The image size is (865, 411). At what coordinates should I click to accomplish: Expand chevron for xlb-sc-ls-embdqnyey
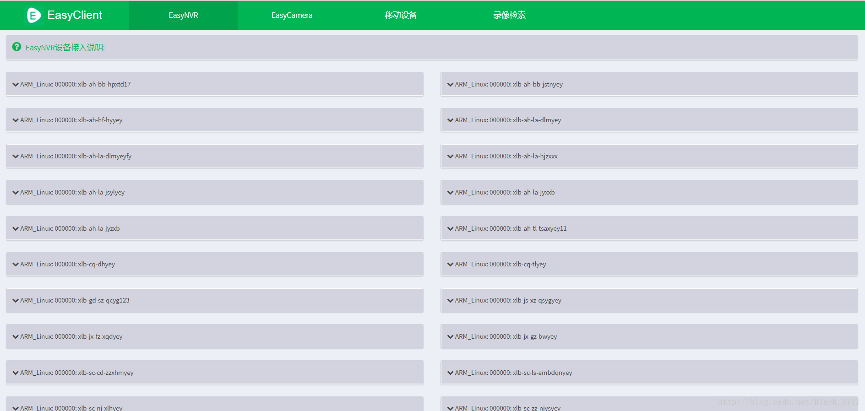coord(450,373)
